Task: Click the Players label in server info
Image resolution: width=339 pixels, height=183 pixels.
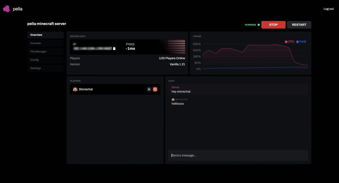Action: (75, 58)
